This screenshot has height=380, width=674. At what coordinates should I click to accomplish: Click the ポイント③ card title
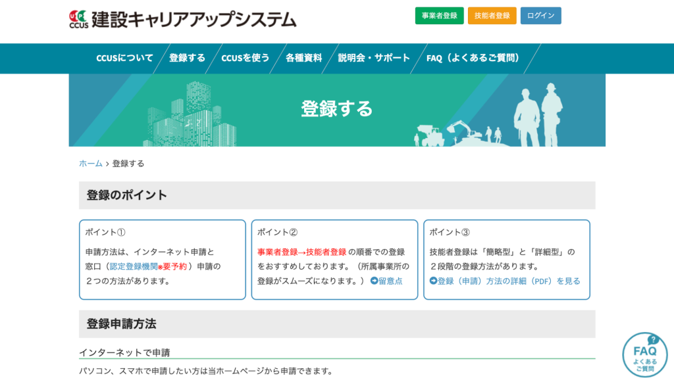[450, 232]
